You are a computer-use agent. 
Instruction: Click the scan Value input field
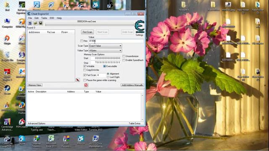[116, 41]
